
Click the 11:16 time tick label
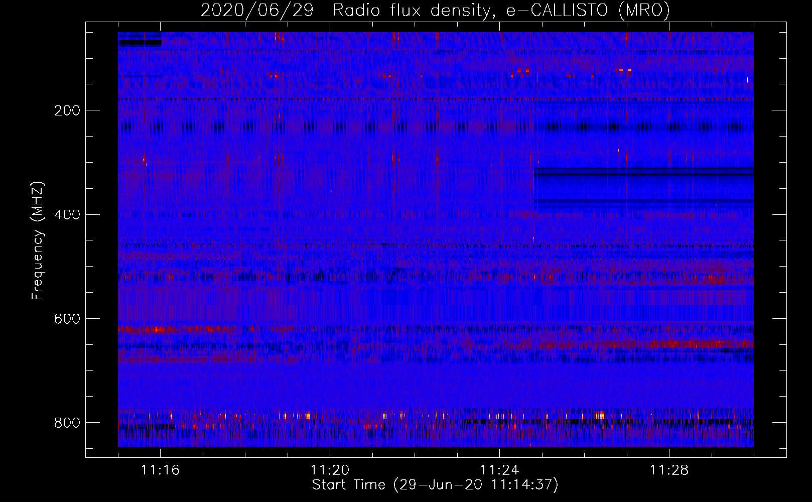[160, 470]
